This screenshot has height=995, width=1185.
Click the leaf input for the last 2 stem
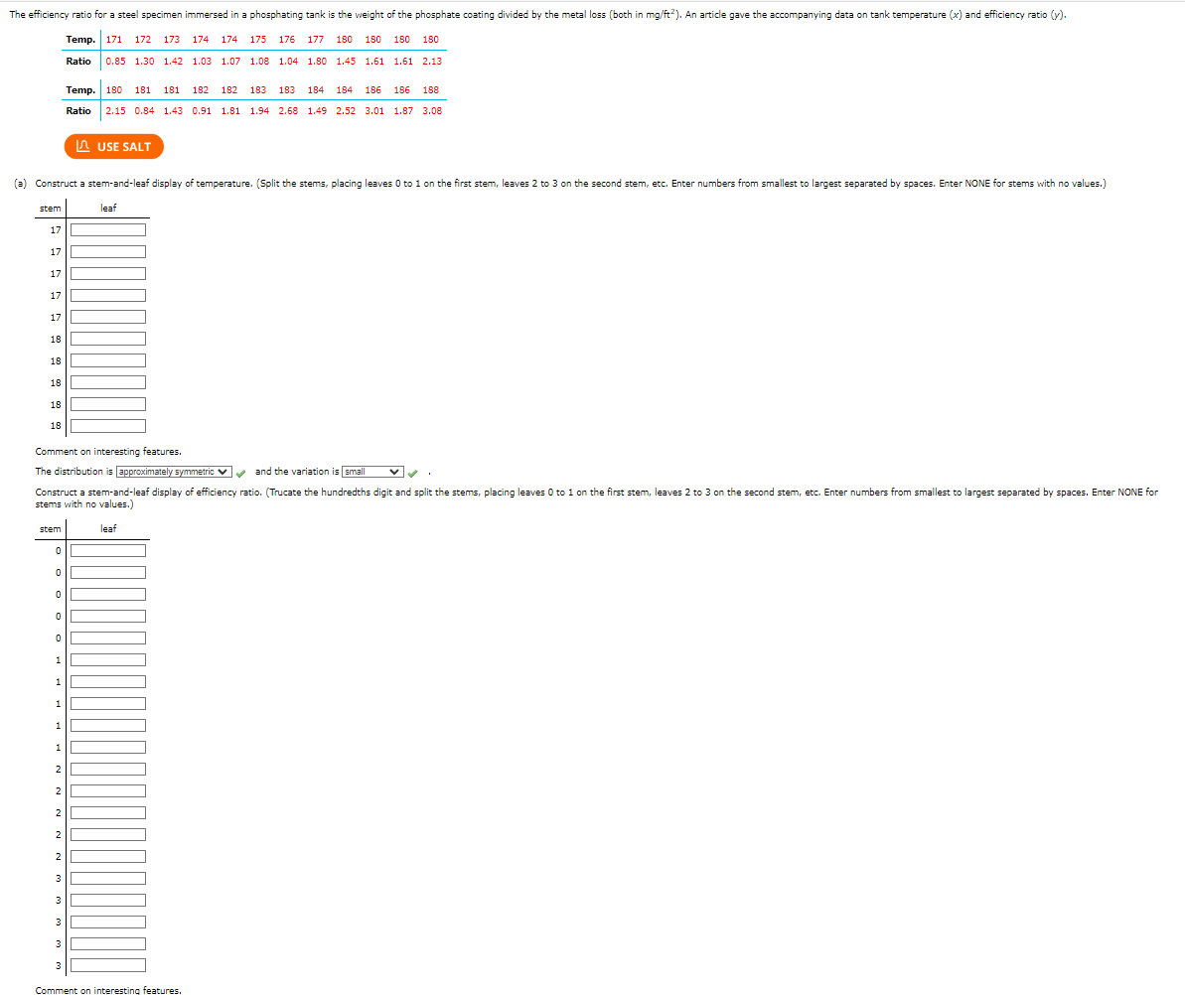(x=107, y=855)
